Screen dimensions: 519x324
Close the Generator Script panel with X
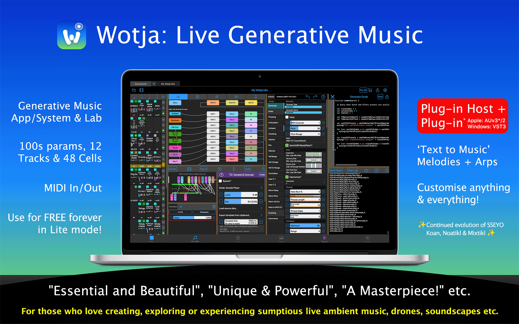[332, 97]
